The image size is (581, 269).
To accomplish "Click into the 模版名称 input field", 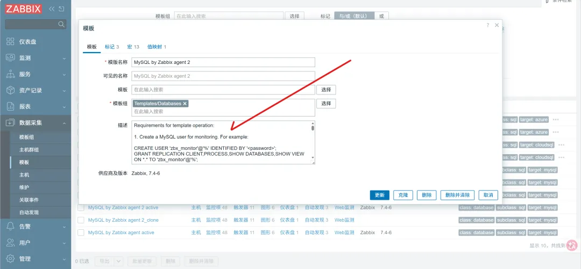I will (x=223, y=62).
